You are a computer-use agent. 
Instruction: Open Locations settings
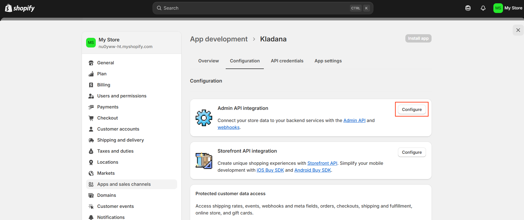[132, 162]
